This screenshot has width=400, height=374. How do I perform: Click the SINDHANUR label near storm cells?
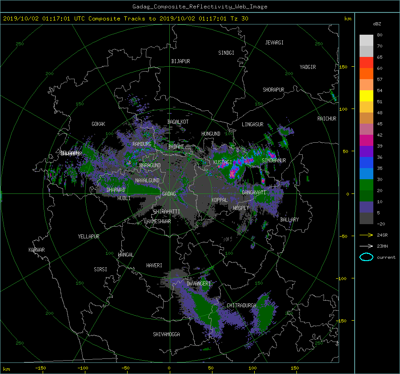point(274,161)
